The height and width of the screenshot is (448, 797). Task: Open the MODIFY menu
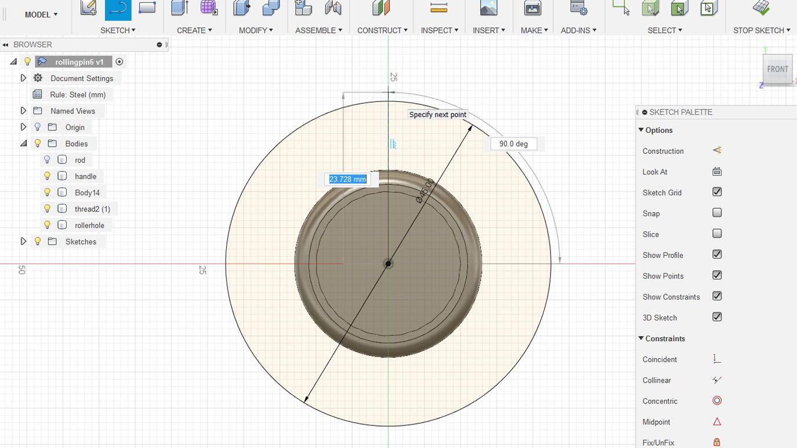255,30
